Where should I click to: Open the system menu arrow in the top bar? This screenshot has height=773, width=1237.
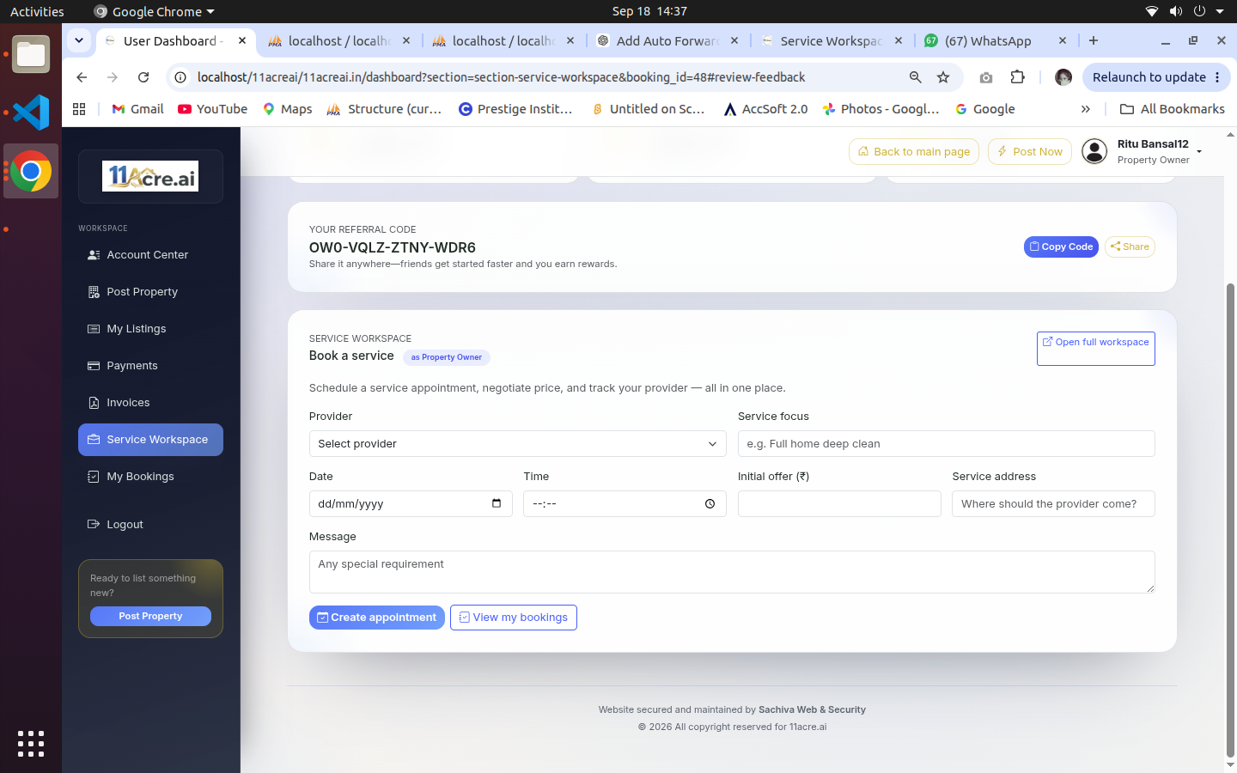(1220, 11)
